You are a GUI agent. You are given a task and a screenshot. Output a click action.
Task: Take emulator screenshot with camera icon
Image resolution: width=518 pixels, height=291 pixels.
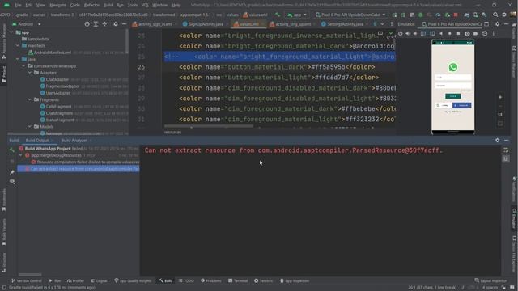pos(467,34)
